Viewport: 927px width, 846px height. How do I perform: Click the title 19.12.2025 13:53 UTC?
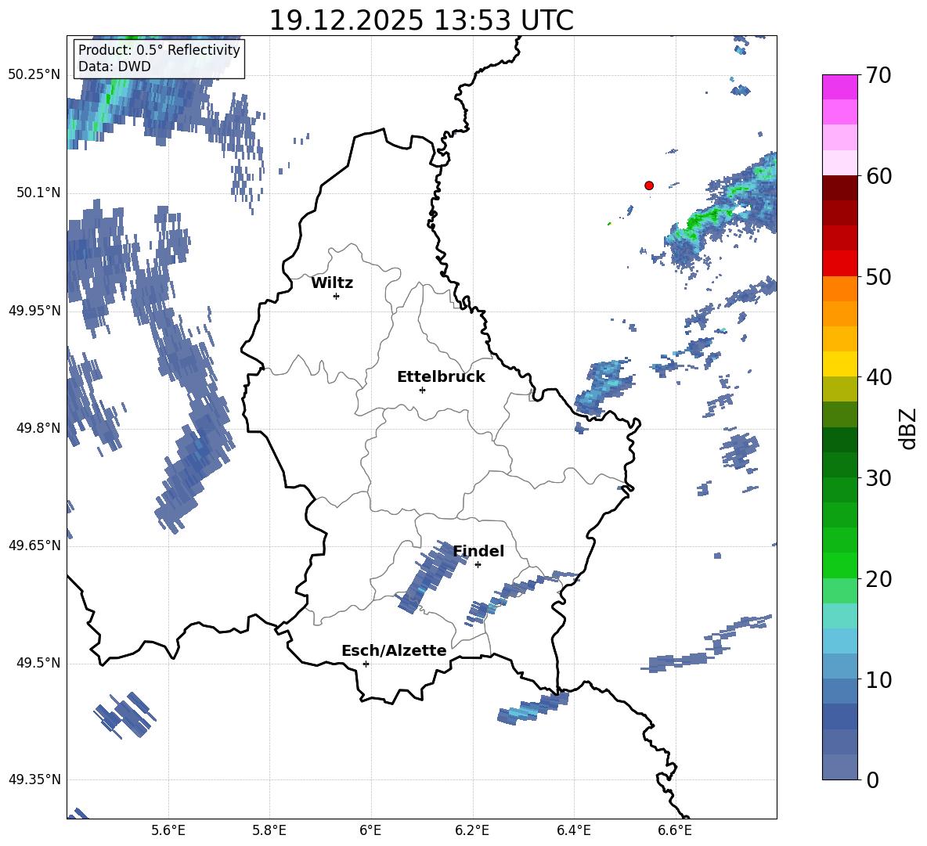421,20
